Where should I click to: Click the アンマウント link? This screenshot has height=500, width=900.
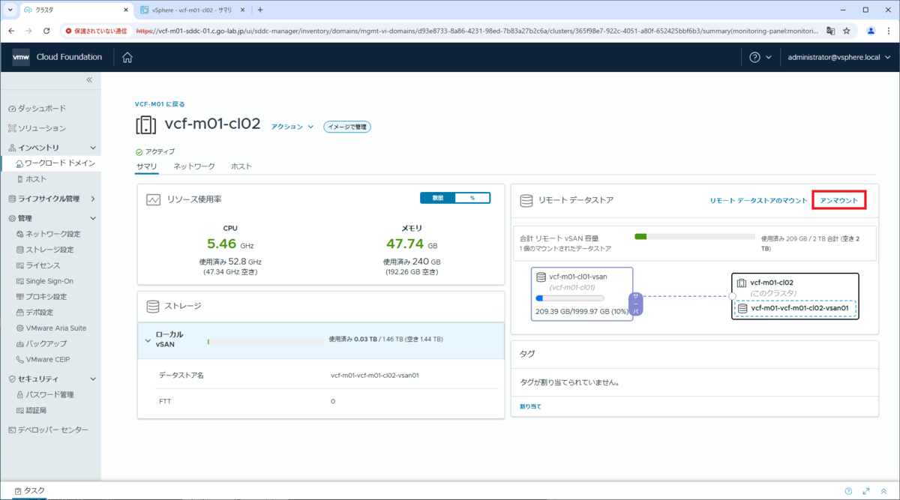point(839,200)
